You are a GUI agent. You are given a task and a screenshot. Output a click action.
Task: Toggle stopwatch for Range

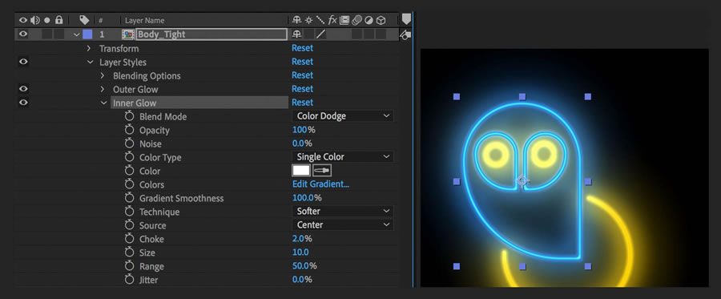[x=129, y=266]
